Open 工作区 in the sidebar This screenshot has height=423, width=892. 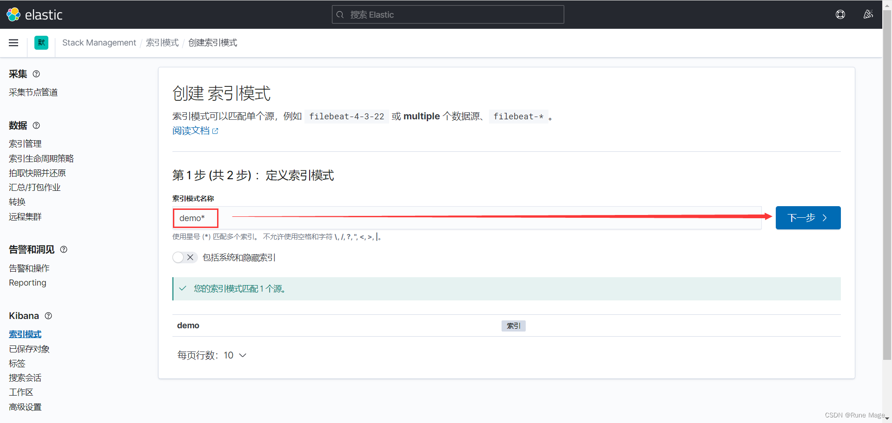click(21, 392)
